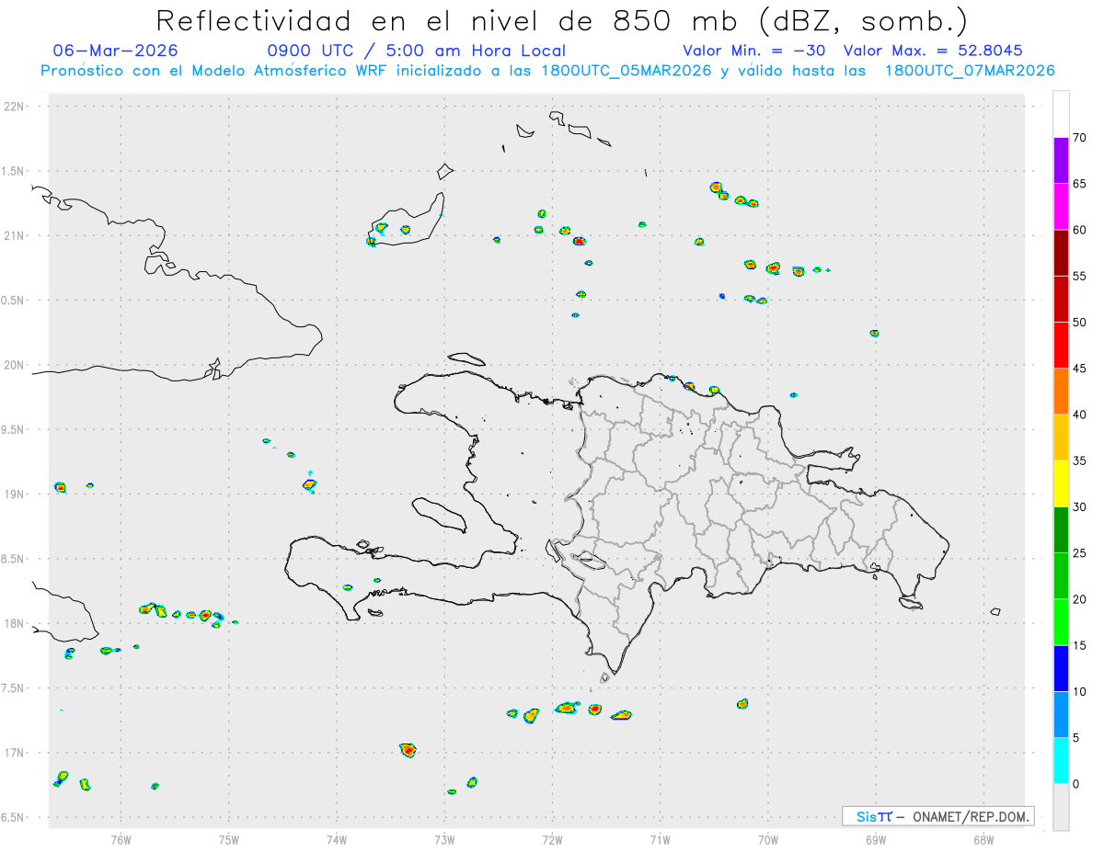
Task: Click the cyan 0–5 dBZ color swatch
Action: [1061, 760]
